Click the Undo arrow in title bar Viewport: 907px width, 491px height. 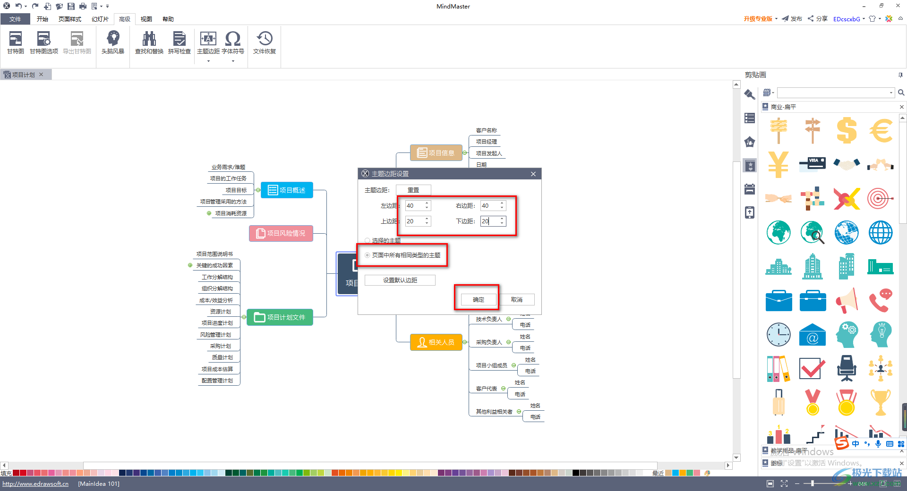pos(18,6)
